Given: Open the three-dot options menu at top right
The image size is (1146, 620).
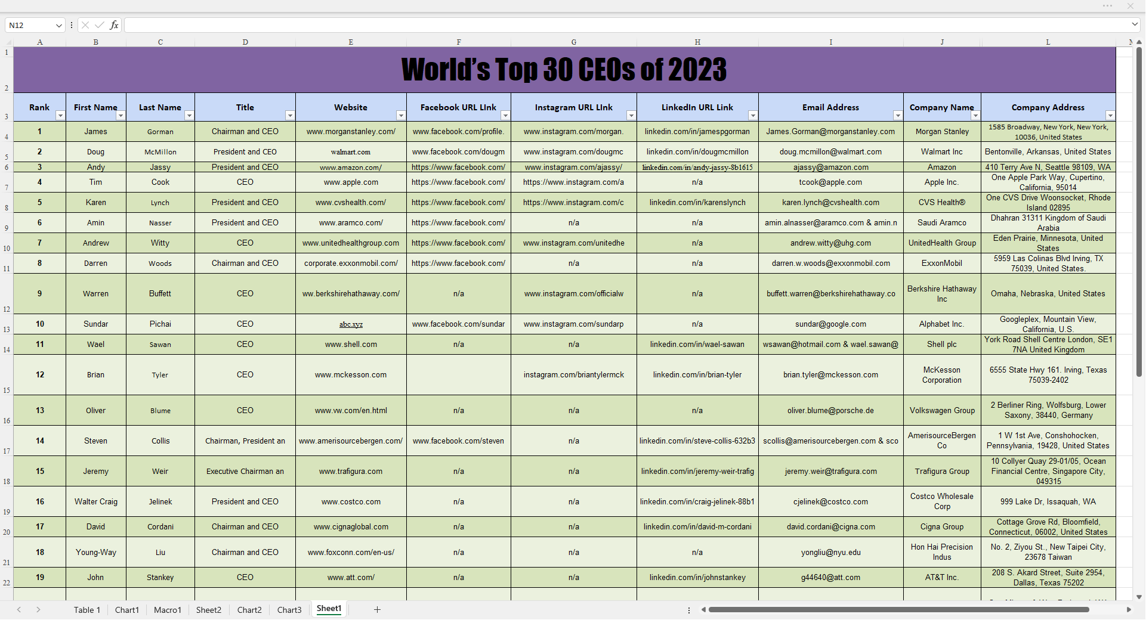Looking at the screenshot, I should 1107,6.
